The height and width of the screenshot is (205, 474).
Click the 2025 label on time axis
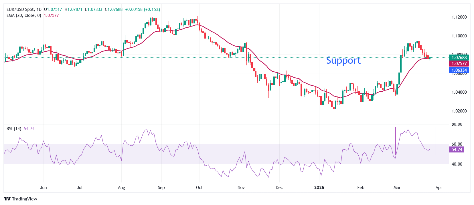point(319,188)
